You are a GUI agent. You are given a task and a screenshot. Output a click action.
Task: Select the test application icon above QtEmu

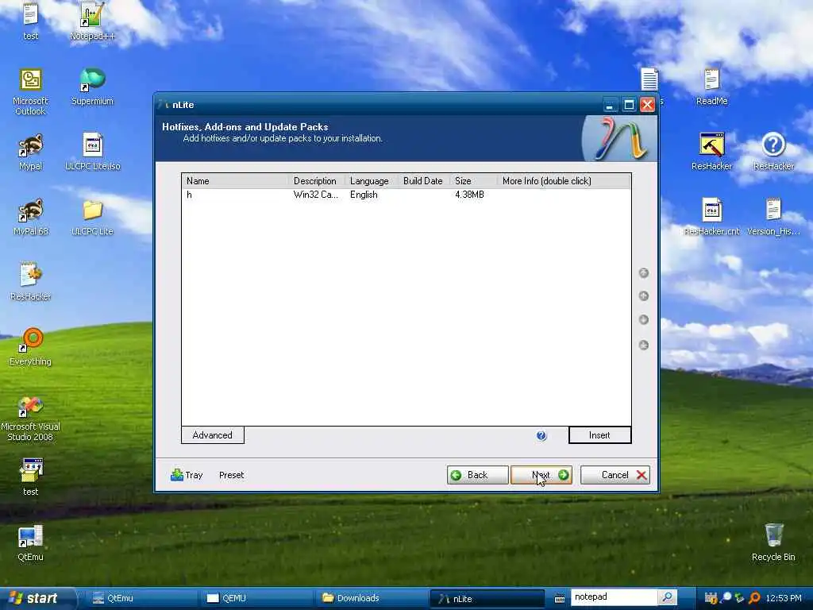pos(31,477)
